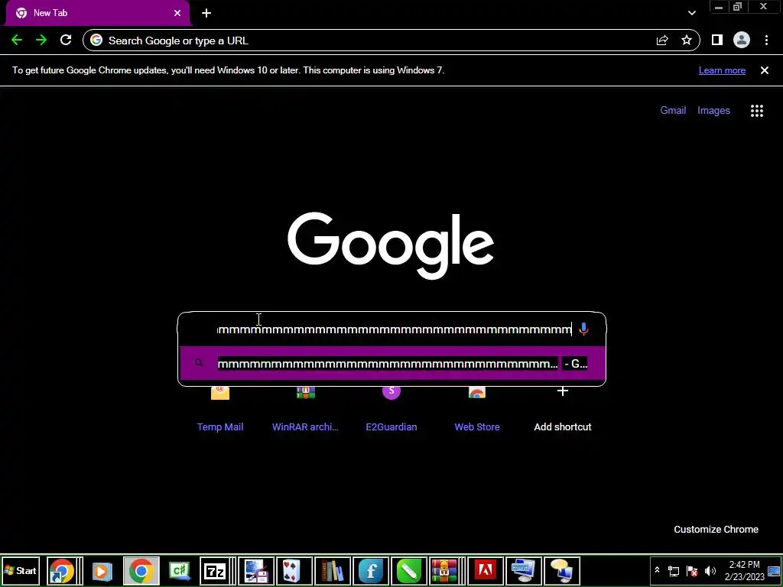The width and height of the screenshot is (783, 587).
Task: Launch the Chrome shortcut in taskbar
Action: pyautogui.click(x=61, y=571)
